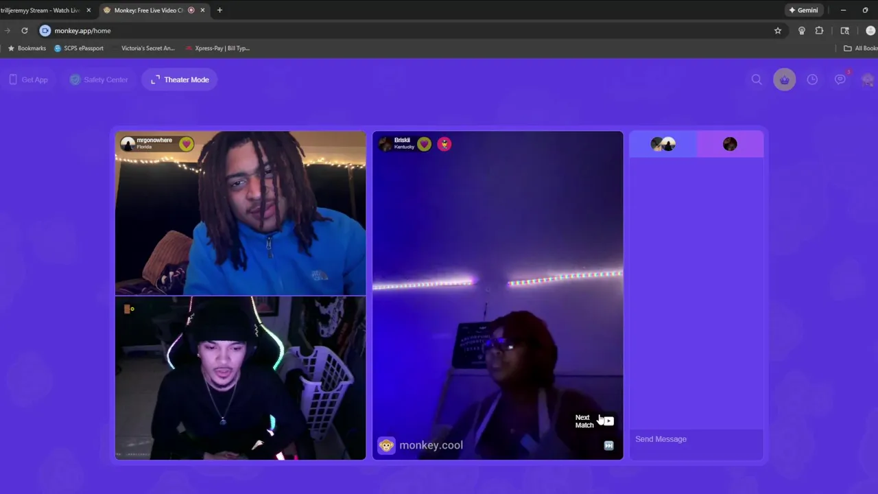Click Briskii's profile picture

coord(385,144)
